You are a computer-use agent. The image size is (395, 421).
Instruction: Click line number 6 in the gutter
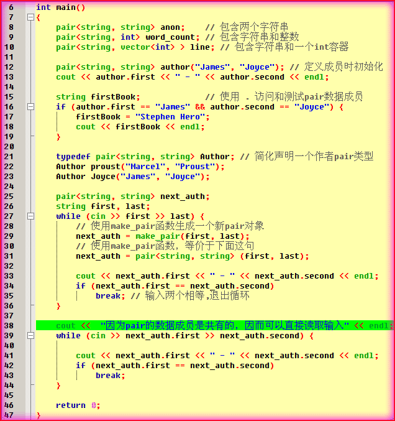[x=11, y=7]
